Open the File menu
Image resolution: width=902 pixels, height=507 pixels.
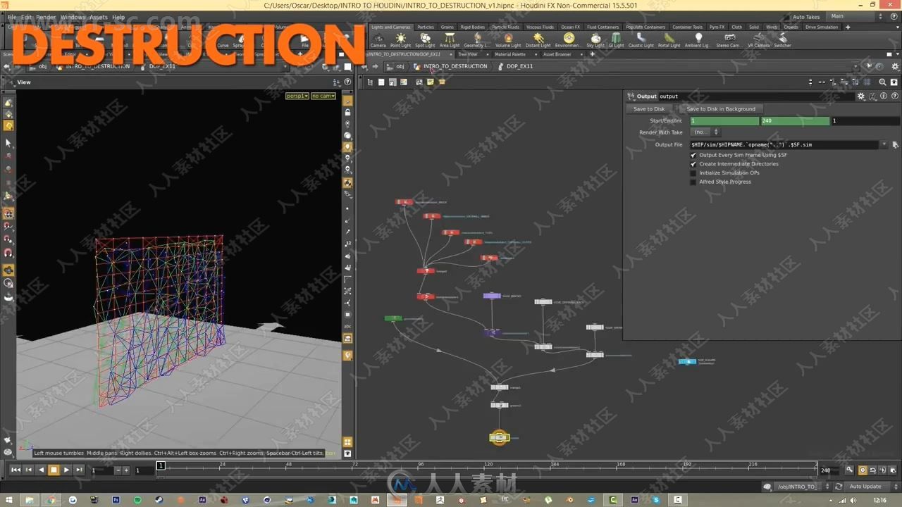coord(11,17)
